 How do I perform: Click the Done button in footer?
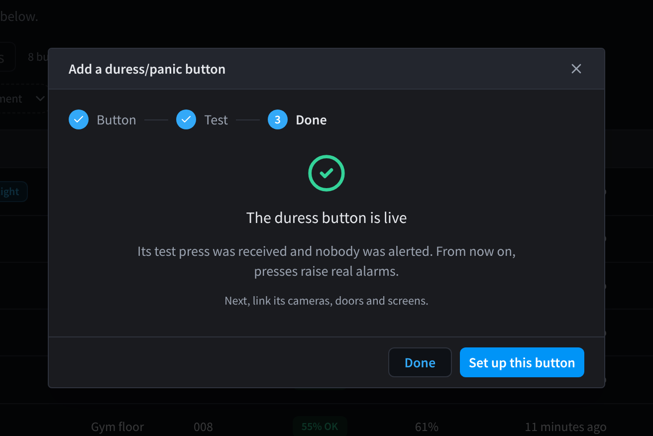(420, 362)
